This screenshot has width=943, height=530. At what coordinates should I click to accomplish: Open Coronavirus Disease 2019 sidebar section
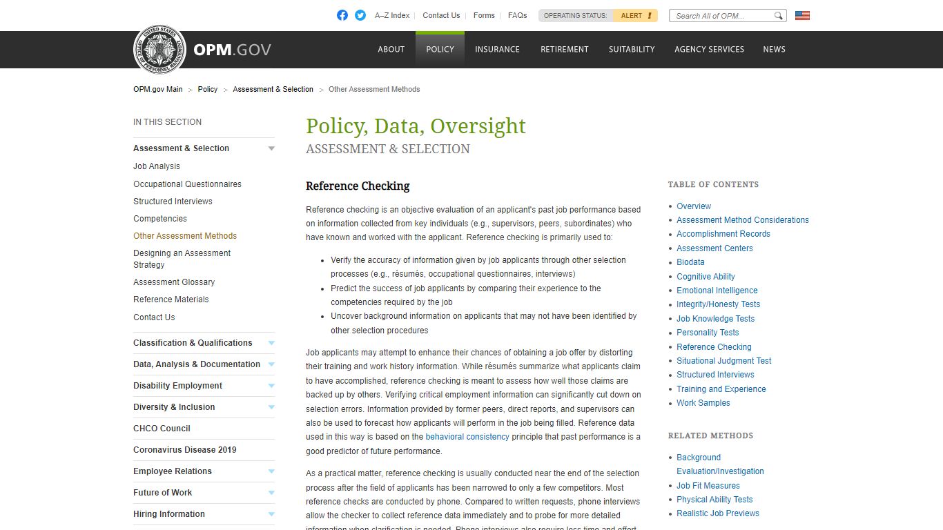pyautogui.click(x=185, y=450)
